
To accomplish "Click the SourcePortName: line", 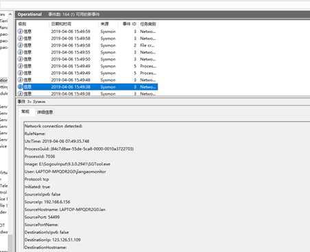I will point(41,225).
